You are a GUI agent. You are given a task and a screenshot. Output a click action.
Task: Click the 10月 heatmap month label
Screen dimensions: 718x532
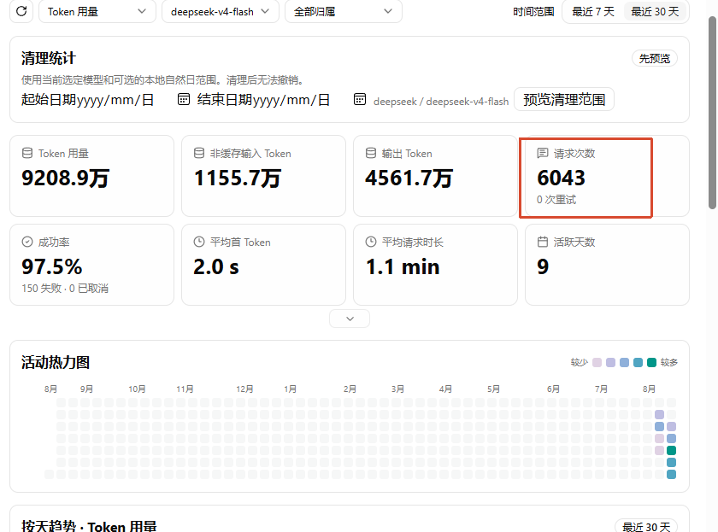click(x=137, y=389)
